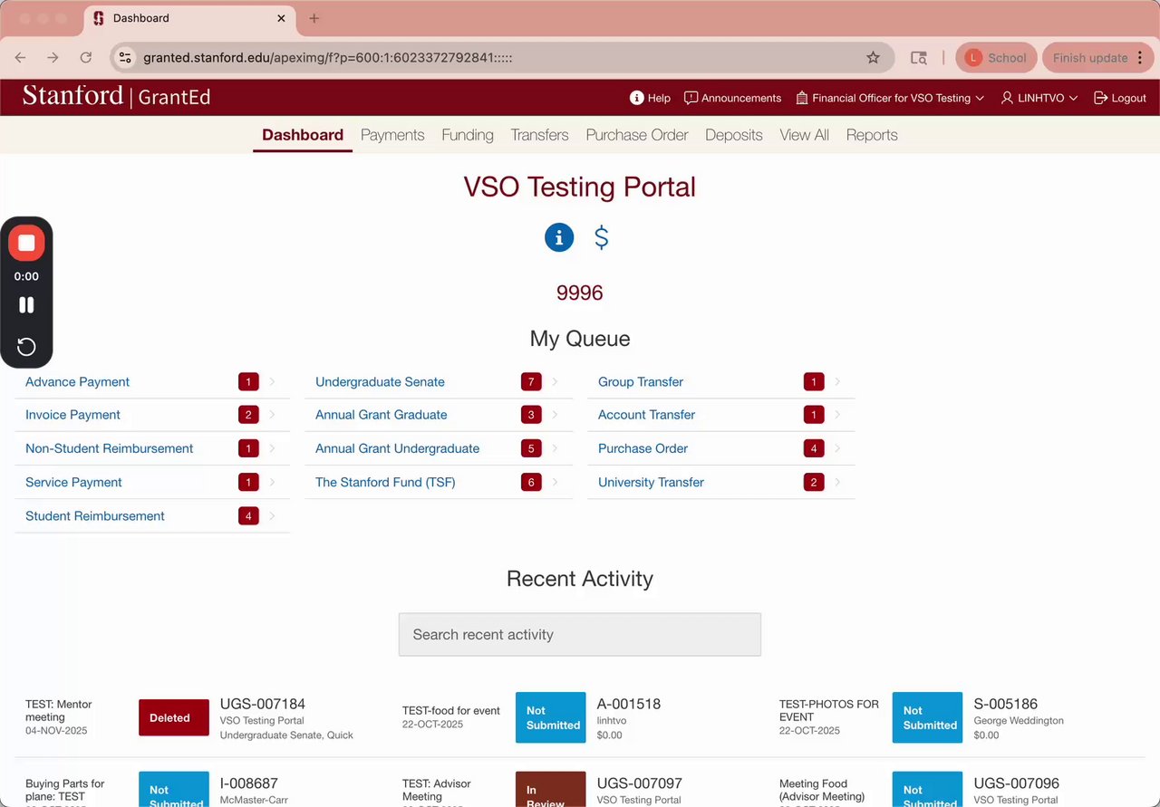Click the 7 badge for Undergraduate Senate
Screen dimensions: 1160x807
click(x=531, y=381)
